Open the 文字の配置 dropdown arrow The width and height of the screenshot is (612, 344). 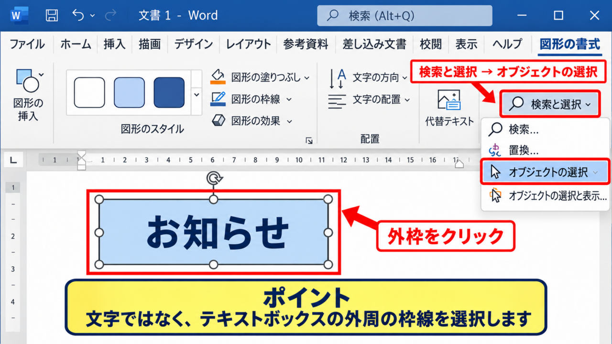[407, 100]
